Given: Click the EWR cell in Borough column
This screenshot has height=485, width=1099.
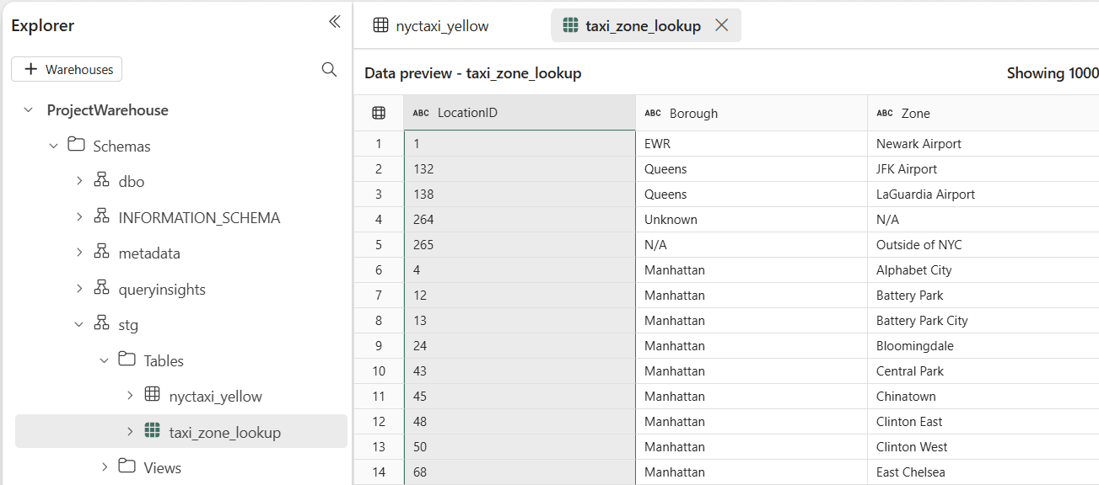Looking at the screenshot, I should (x=752, y=144).
